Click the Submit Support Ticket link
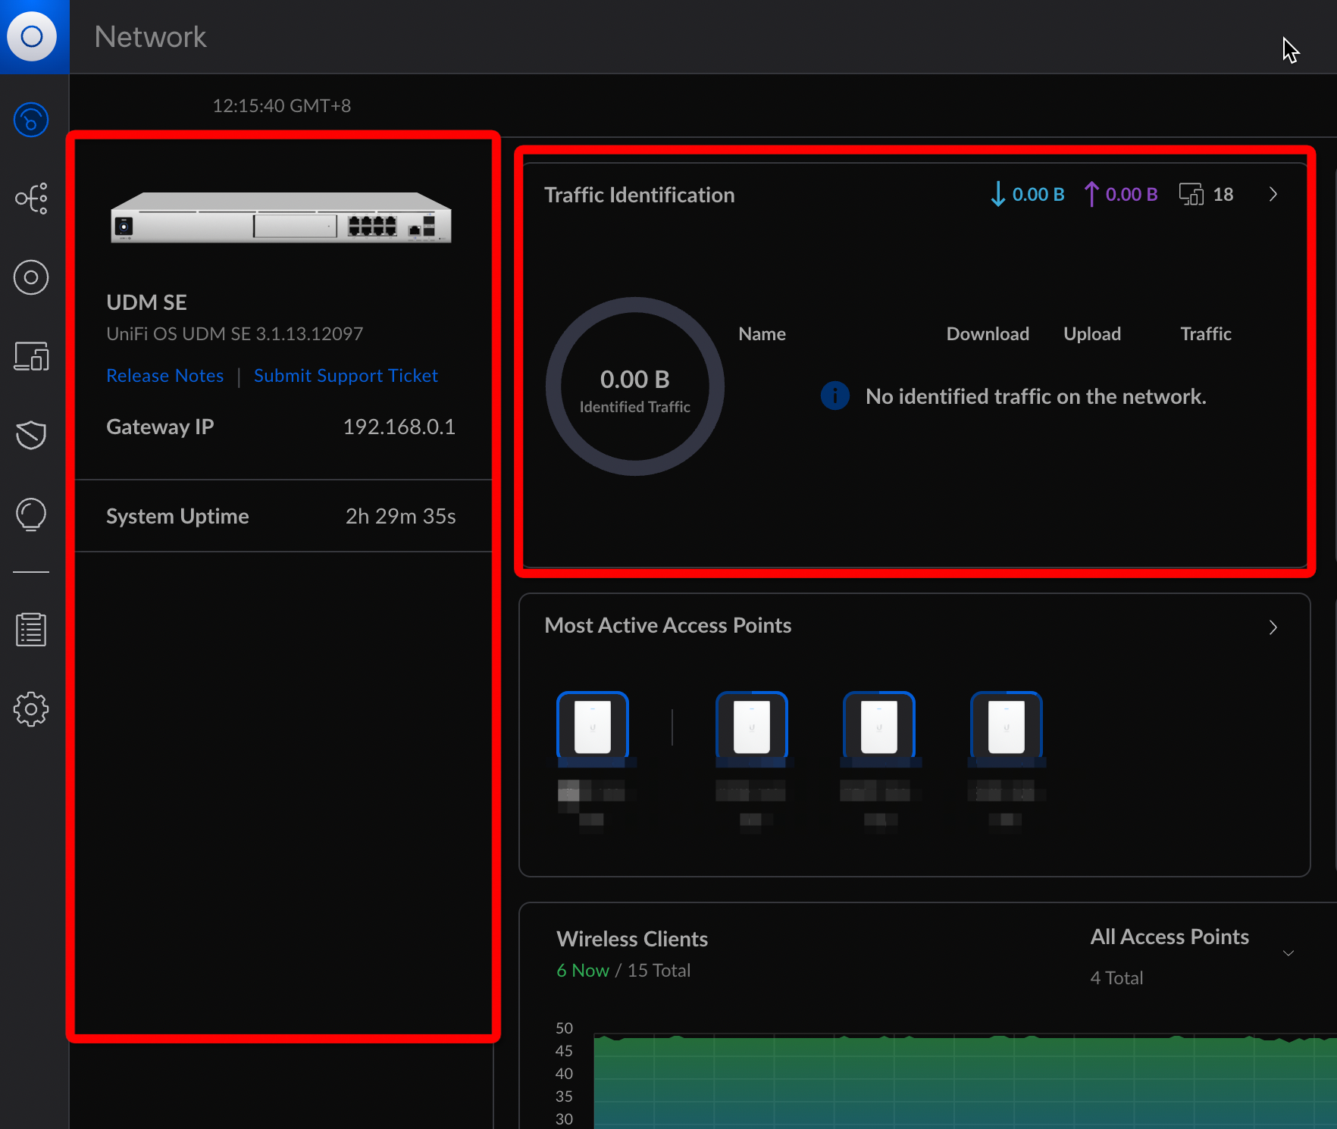The image size is (1337, 1129). pos(346,376)
